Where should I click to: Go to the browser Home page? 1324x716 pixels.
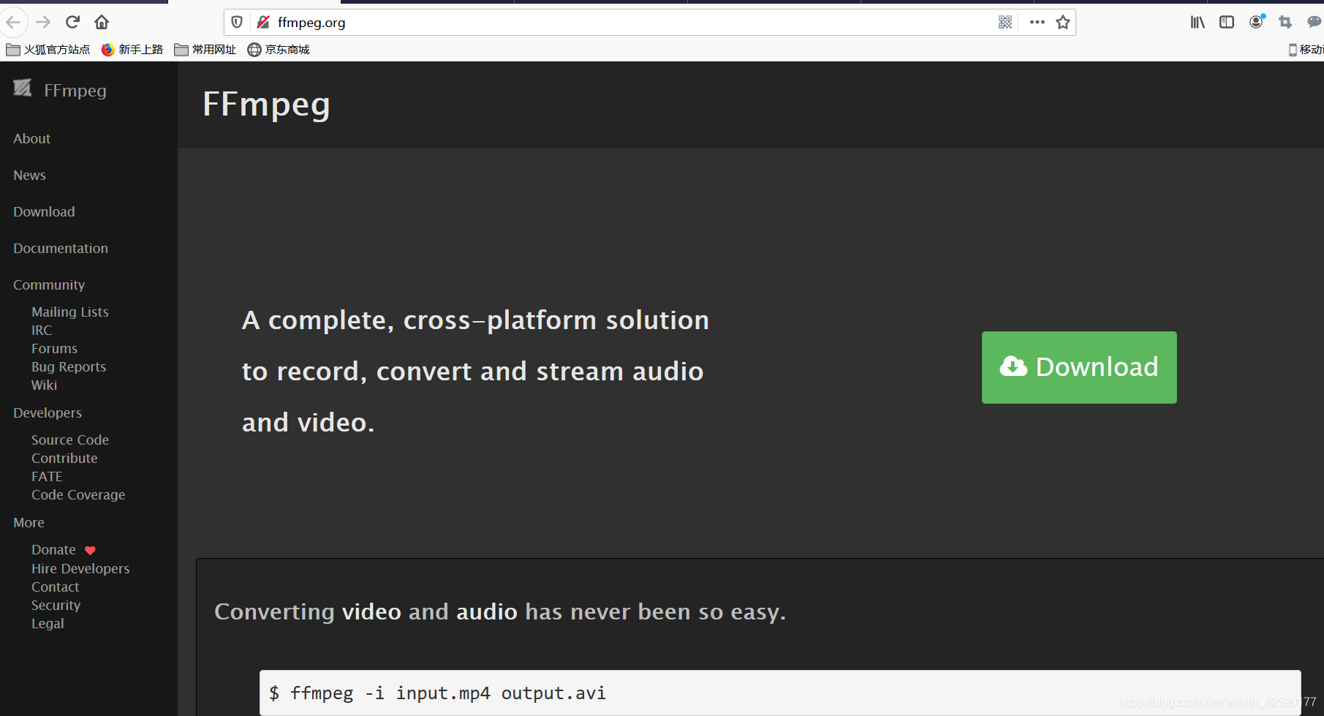pos(102,22)
